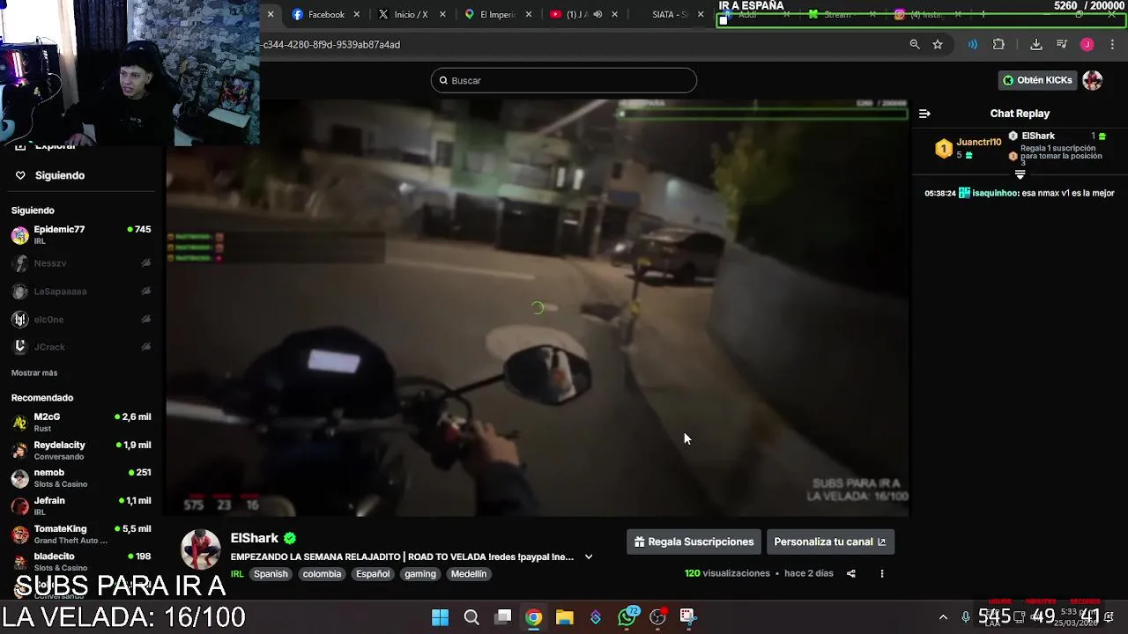
Task: Open OBS Studio from taskbar
Action: [657, 617]
